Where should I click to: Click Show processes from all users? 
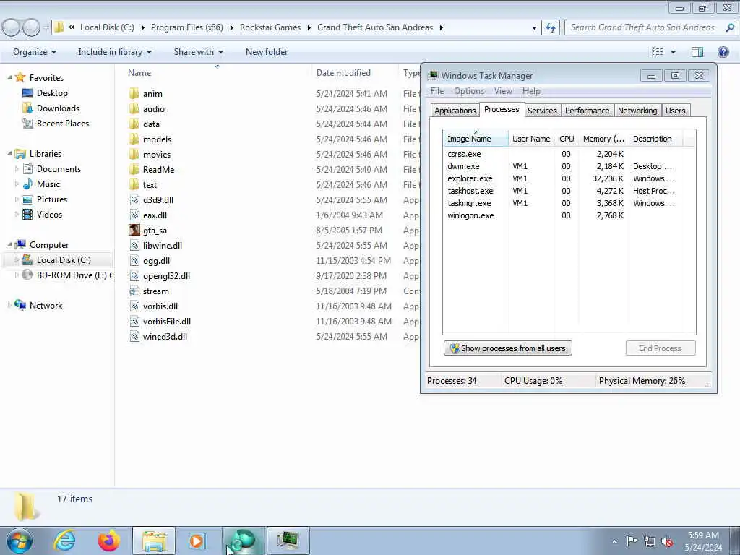pos(508,348)
